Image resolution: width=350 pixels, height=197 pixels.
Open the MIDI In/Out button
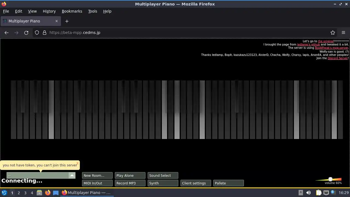97,183
